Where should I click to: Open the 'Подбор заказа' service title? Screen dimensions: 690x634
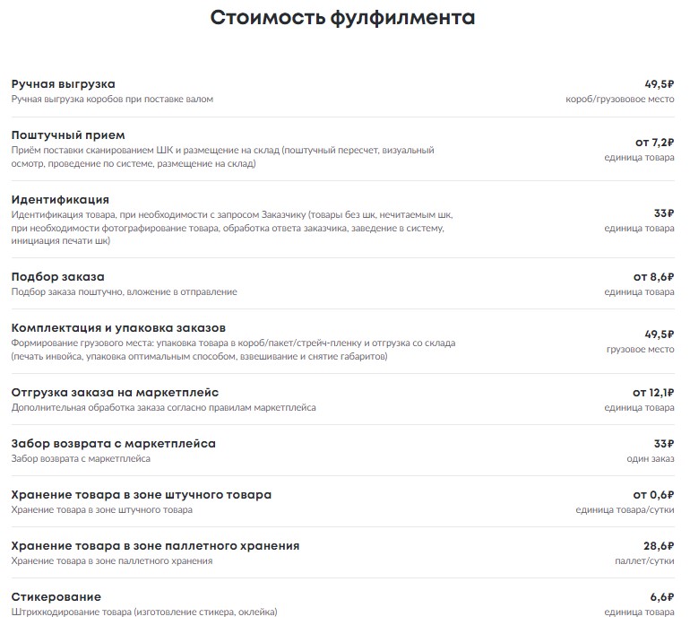58,277
